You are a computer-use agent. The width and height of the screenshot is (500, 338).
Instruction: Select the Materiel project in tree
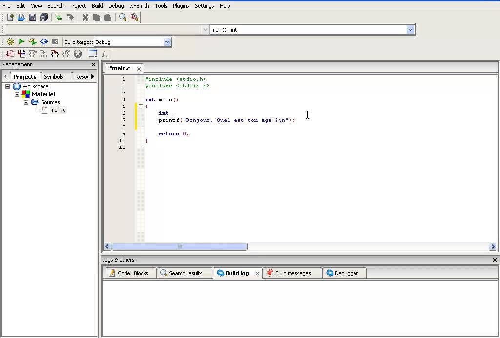tap(43, 94)
